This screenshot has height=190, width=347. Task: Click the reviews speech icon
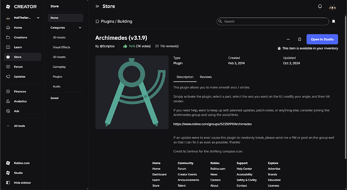[x=157, y=46]
